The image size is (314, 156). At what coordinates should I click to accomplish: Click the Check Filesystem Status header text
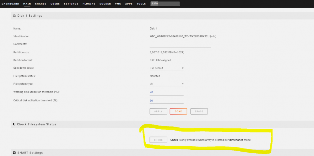coord(37,124)
